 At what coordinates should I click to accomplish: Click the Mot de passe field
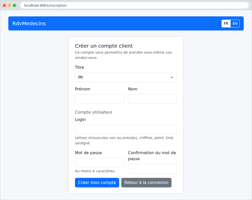[99, 163]
